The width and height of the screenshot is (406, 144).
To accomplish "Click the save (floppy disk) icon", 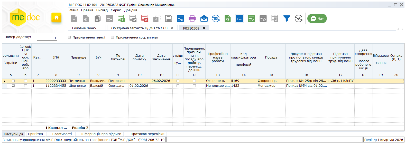I will 168,18.
